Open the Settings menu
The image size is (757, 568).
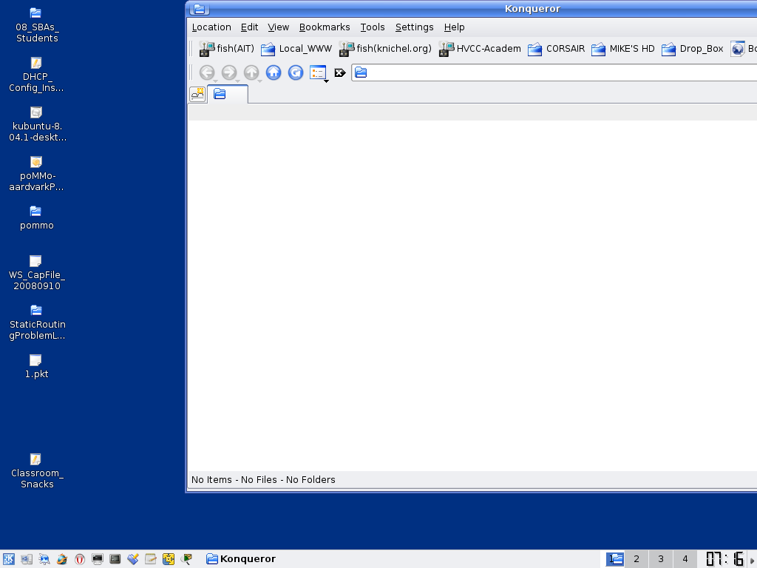[414, 27]
